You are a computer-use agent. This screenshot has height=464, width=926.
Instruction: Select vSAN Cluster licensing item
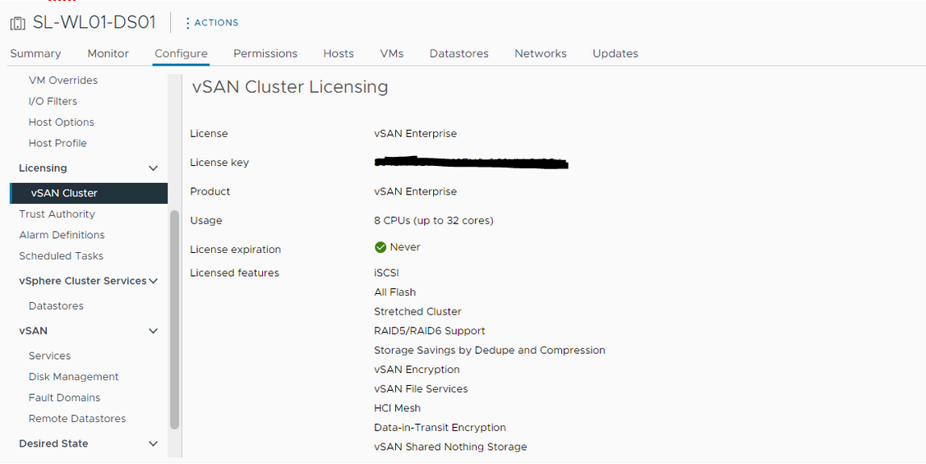click(x=89, y=193)
